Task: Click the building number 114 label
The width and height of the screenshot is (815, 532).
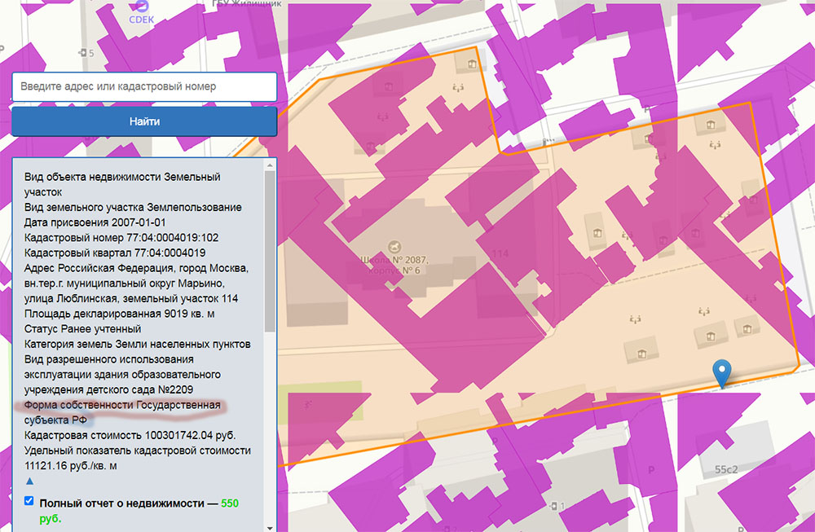Action: tap(500, 253)
